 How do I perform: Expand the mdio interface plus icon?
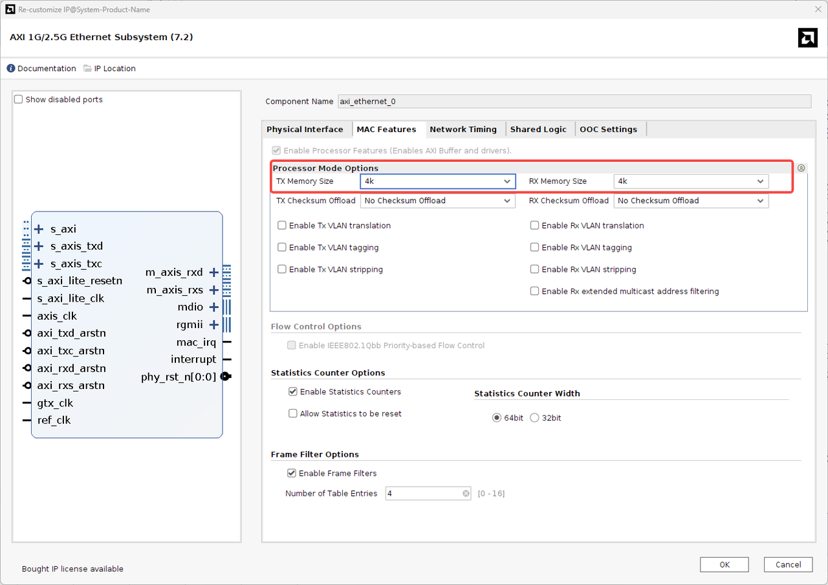[x=214, y=307]
